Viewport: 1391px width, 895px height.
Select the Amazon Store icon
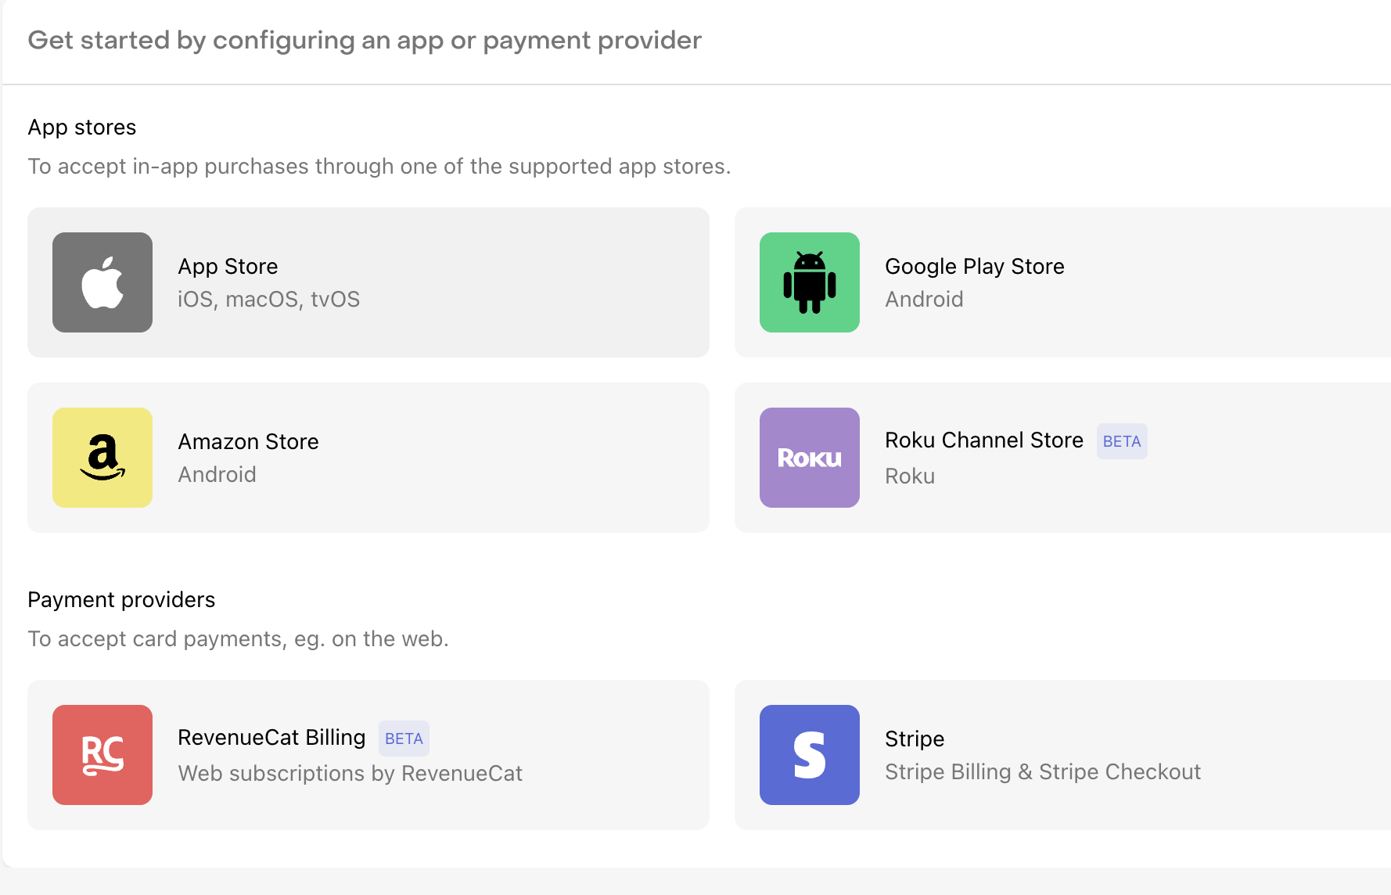pyautogui.click(x=102, y=458)
